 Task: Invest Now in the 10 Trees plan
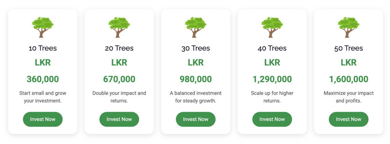(x=43, y=119)
